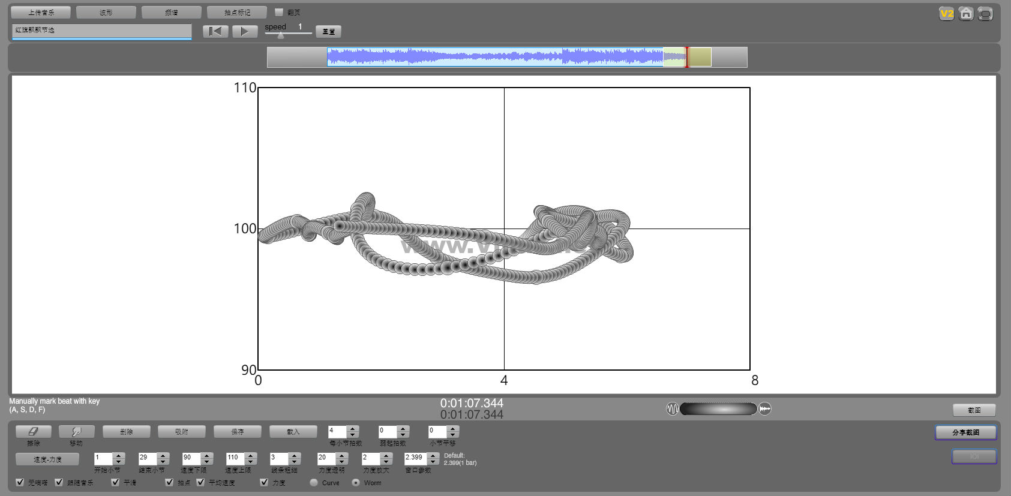Viewport: 1011px width, 496px height.
Task: Decrease 结束小节 with the down arrow
Action: pyautogui.click(x=163, y=462)
